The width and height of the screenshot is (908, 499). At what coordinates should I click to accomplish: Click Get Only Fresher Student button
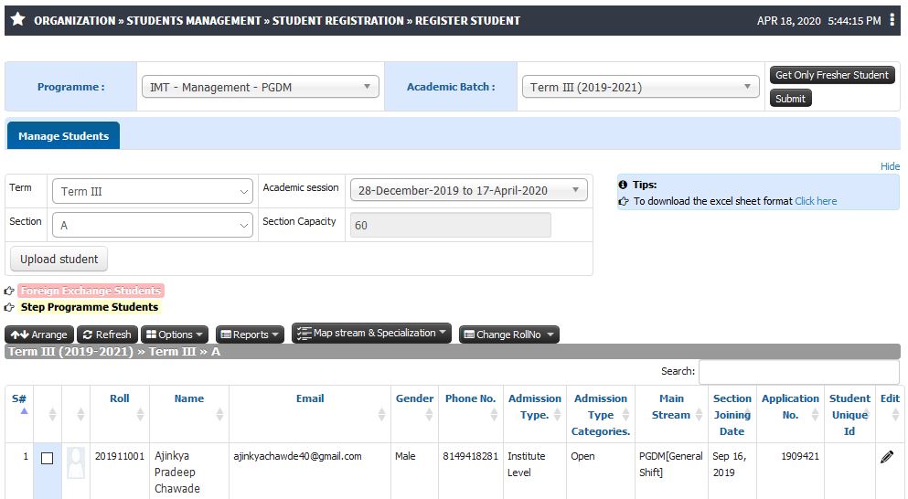(831, 75)
